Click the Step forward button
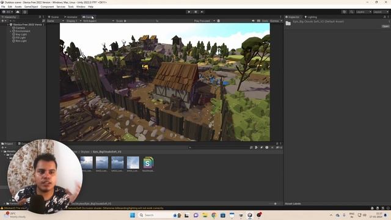 click(x=202, y=12)
